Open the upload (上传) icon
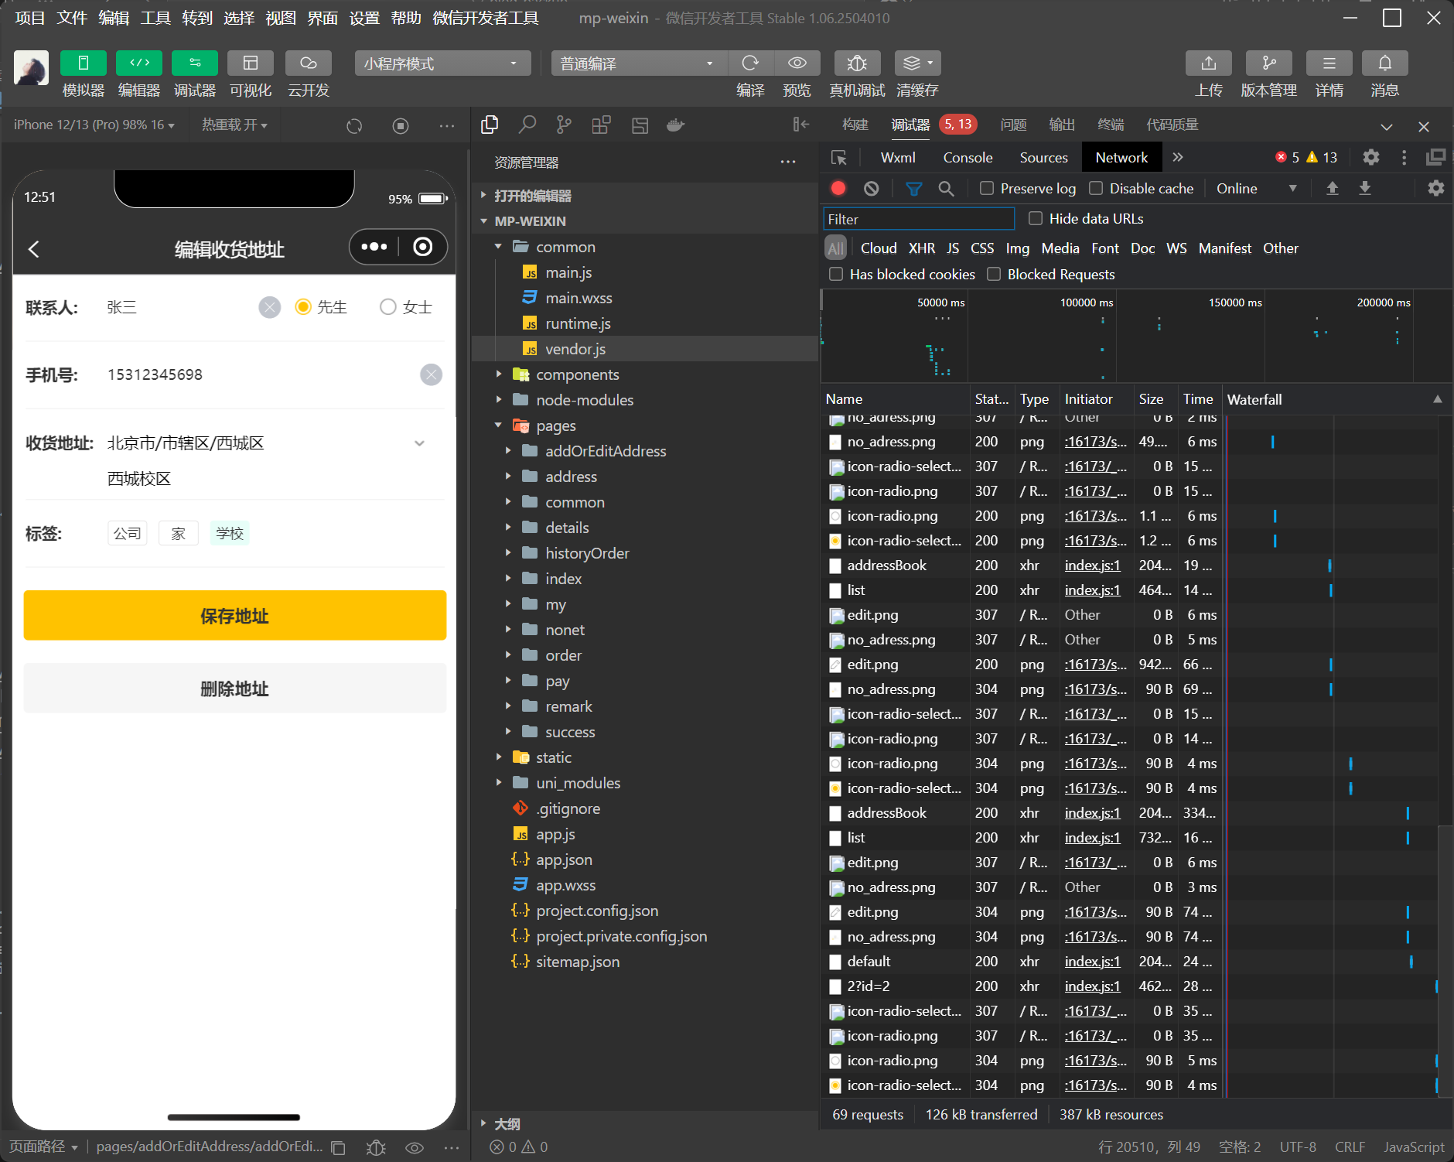The width and height of the screenshot is (1454, 1162). pos(1208,63)
